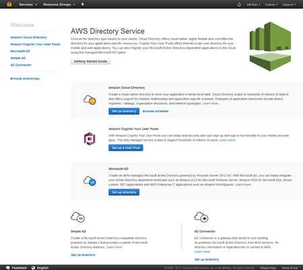Open Learn more in Cloud Directory description
303x270 pixels.
tap(210, 103)
